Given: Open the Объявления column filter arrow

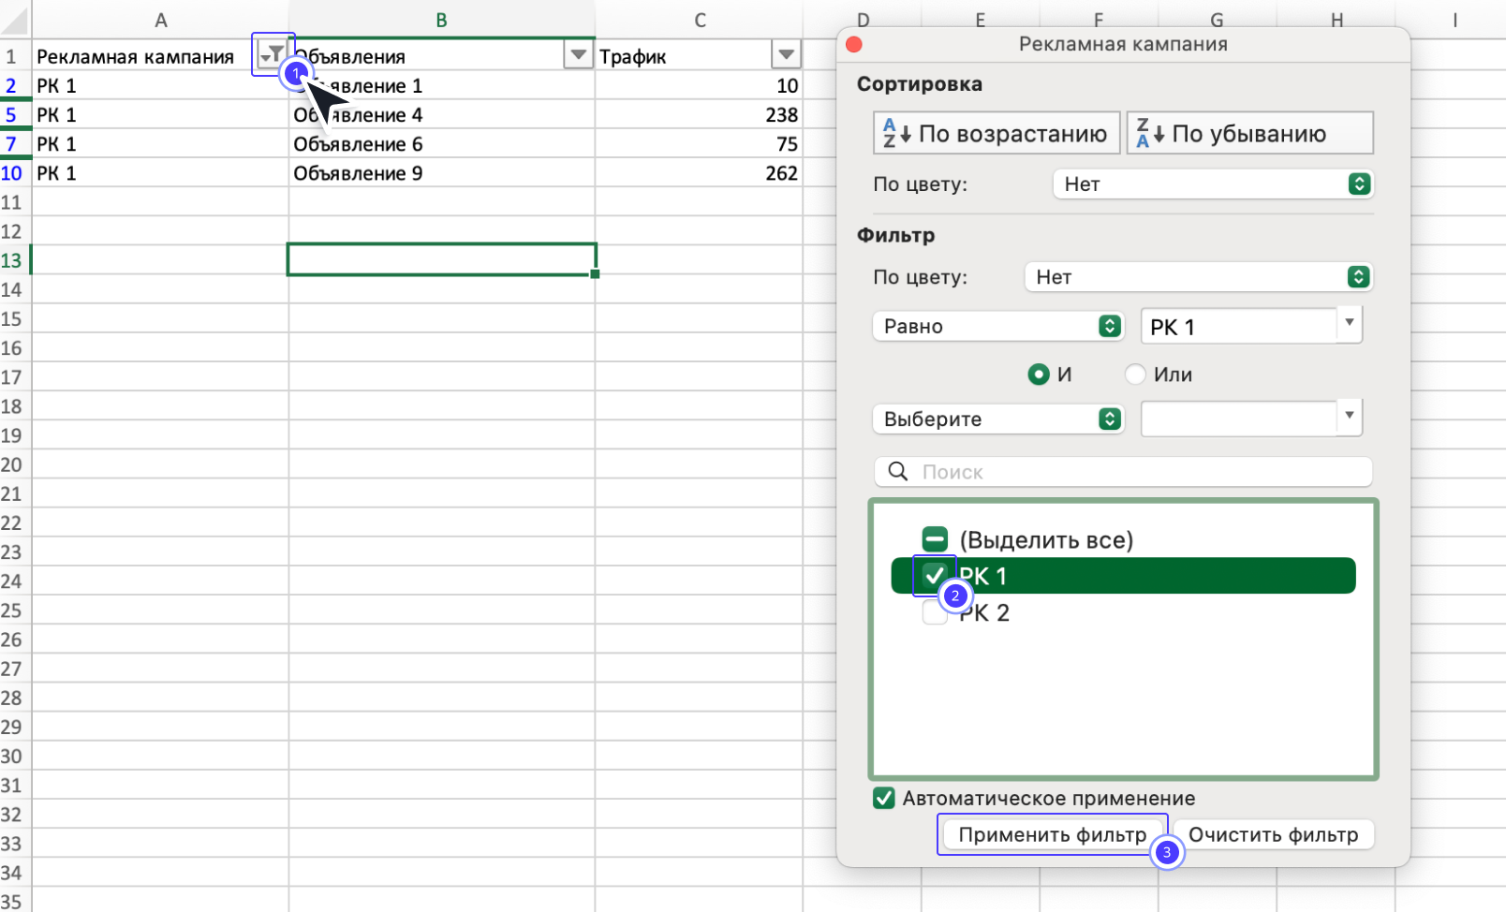Looking at the screenshot, I should [x=579, y=55].
